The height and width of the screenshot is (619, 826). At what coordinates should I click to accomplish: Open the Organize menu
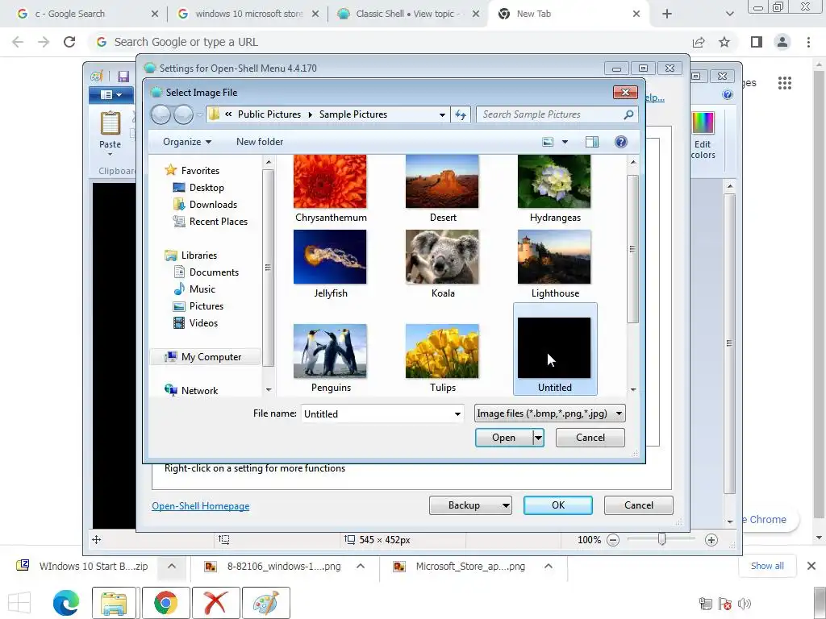point(187,142)
